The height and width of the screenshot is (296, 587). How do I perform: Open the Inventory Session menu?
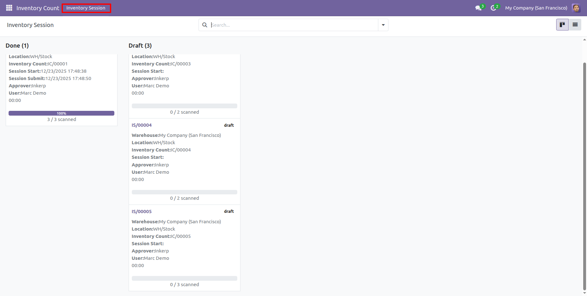tap(86, 8)
